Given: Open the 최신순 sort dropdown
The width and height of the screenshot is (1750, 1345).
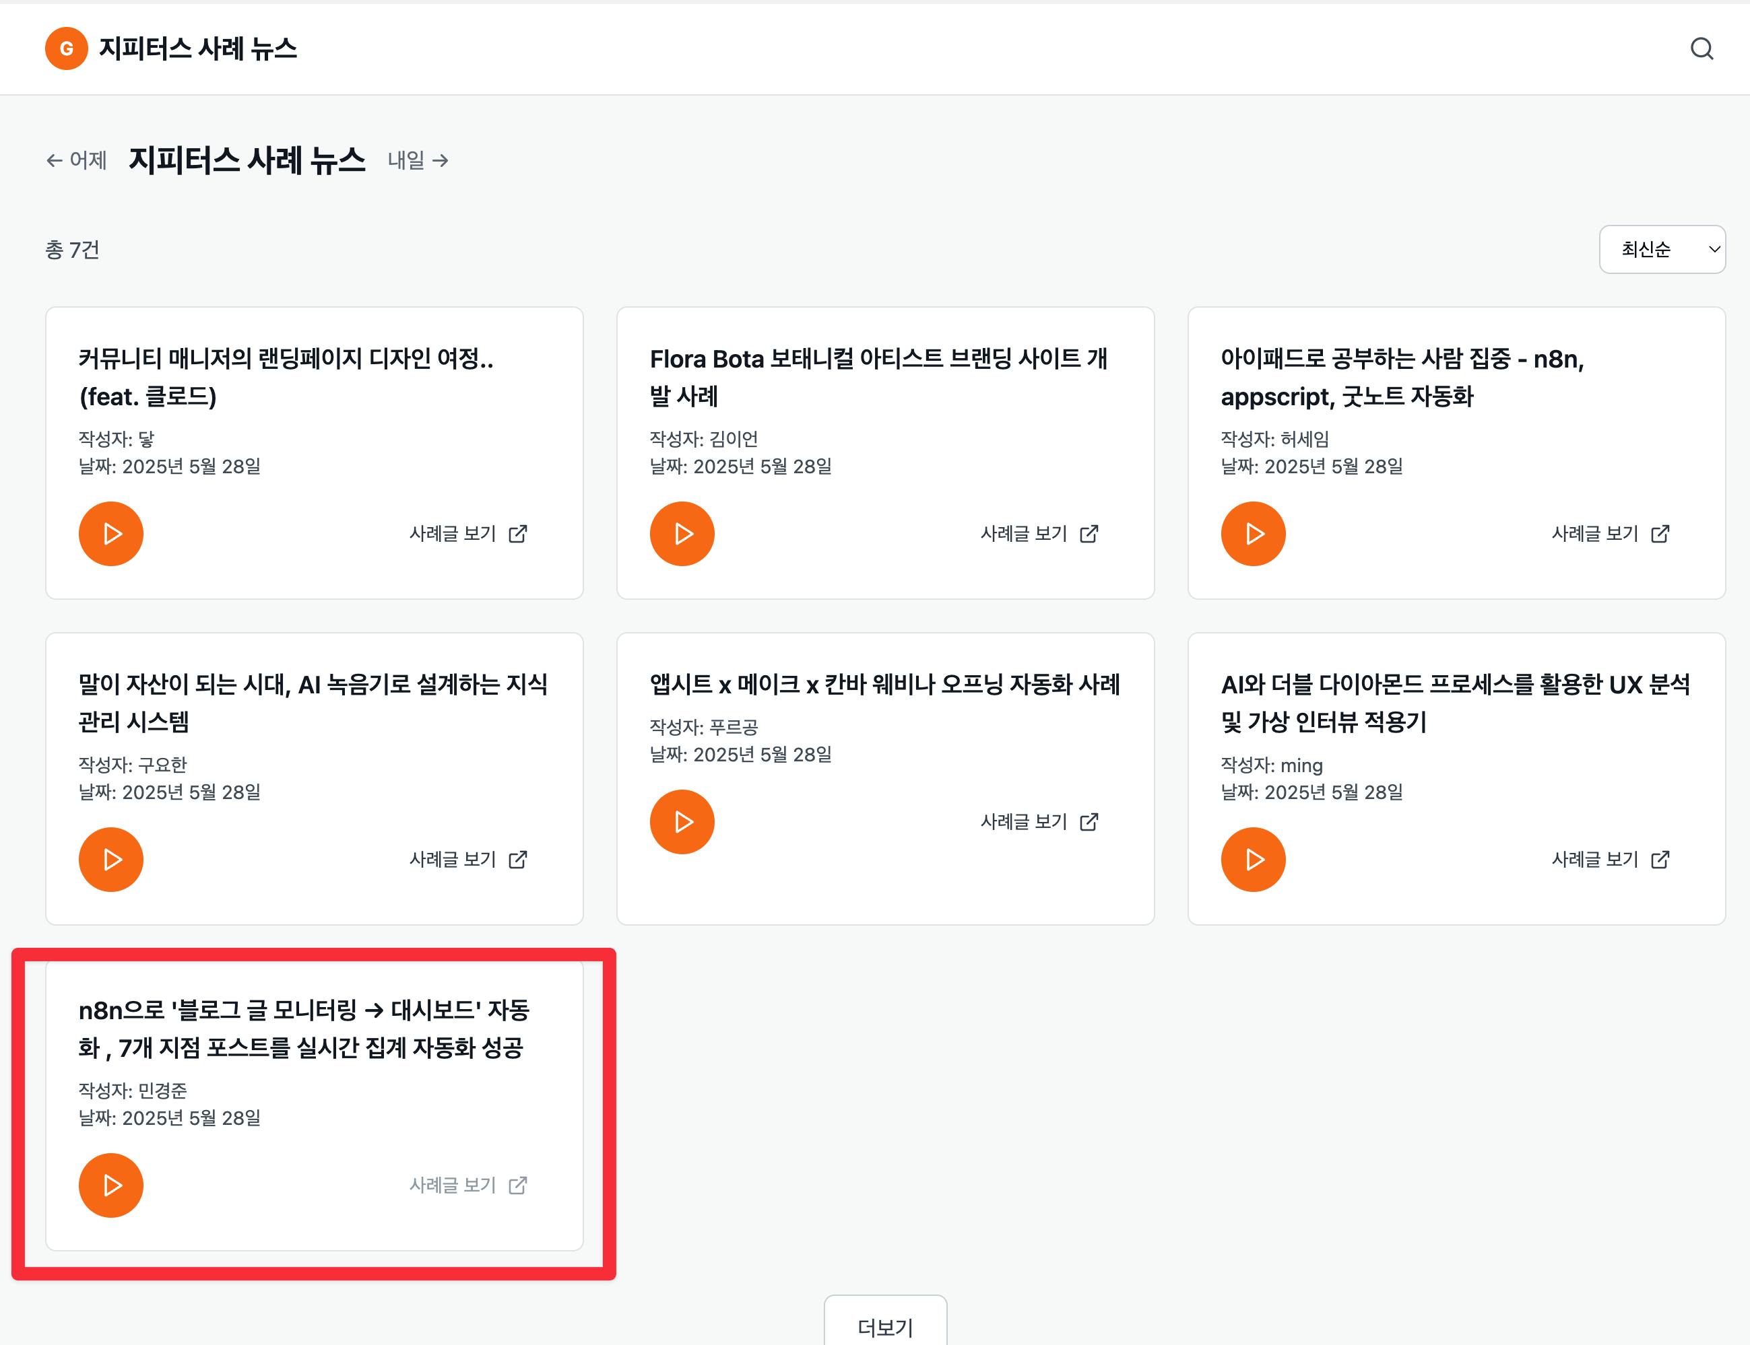Looking at the screenshot, I should coord(1662,250).
